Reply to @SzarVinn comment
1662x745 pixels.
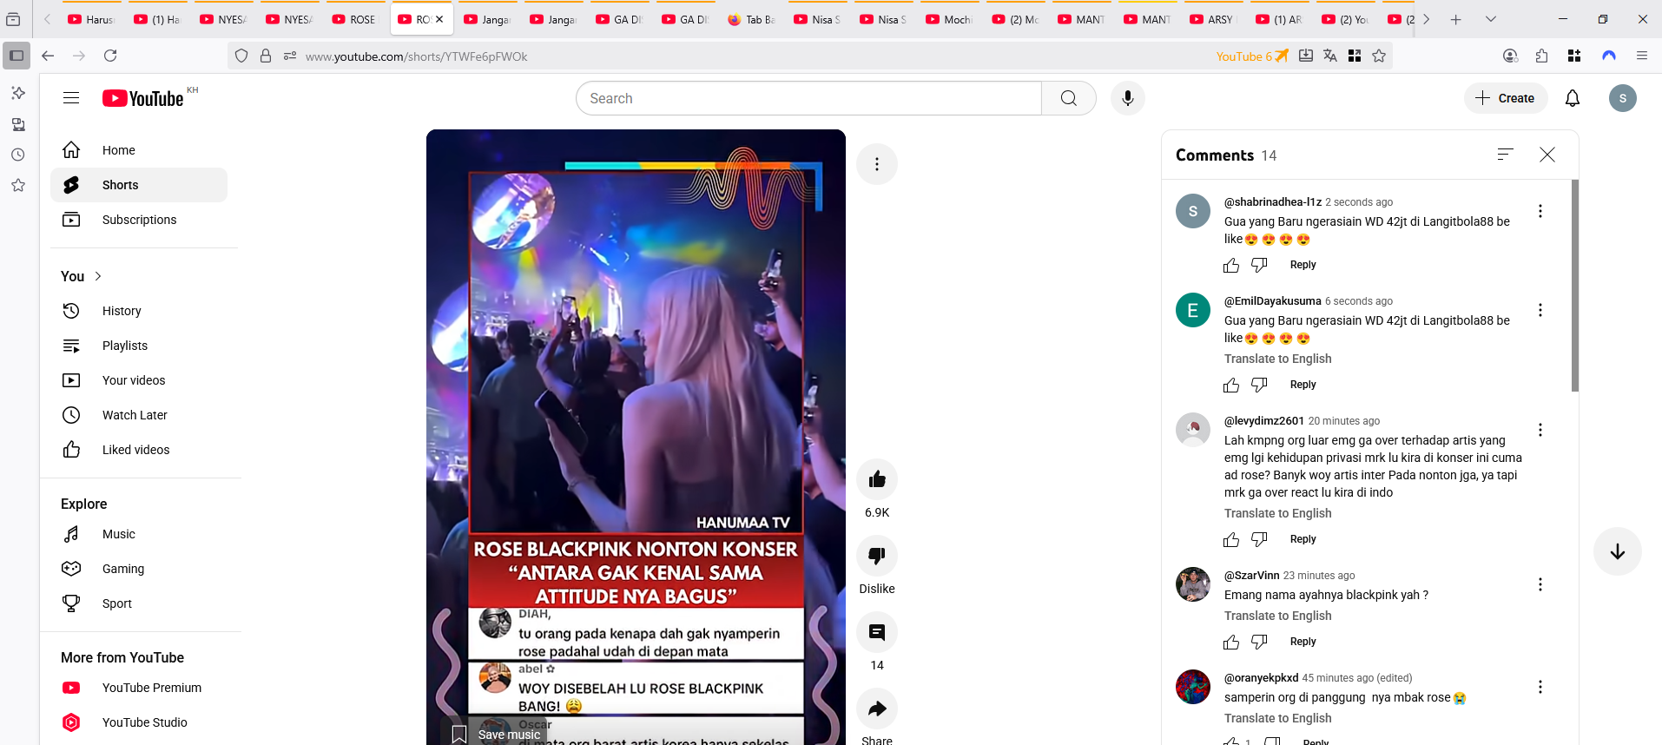point(1303,642)
